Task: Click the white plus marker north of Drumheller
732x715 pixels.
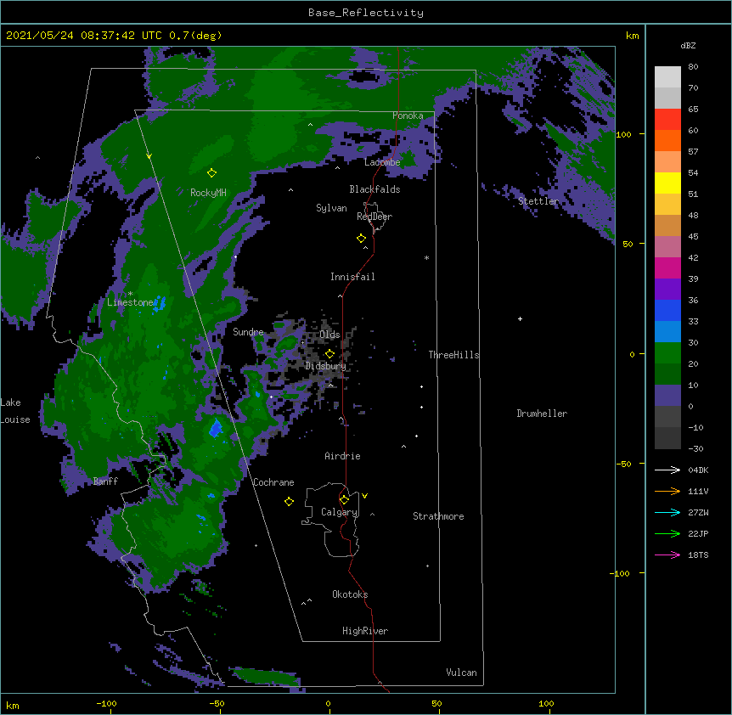Action: (520, 318)
